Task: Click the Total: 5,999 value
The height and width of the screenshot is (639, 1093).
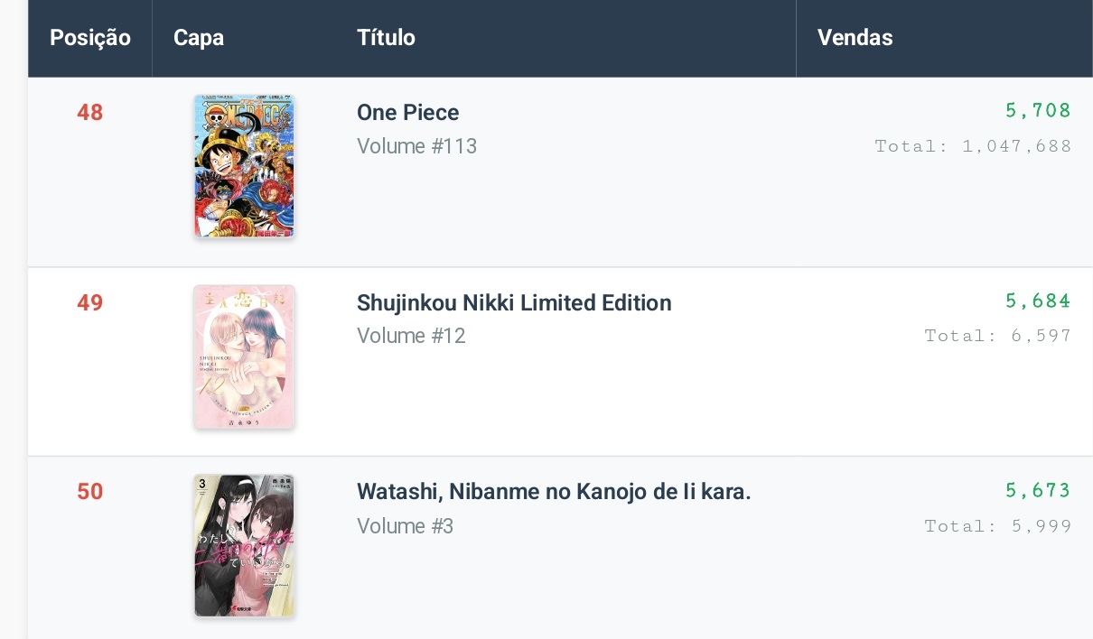Action: point(998,526)
